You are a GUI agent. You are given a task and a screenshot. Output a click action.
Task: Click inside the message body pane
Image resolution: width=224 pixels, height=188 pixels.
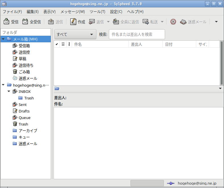(139, 143)
